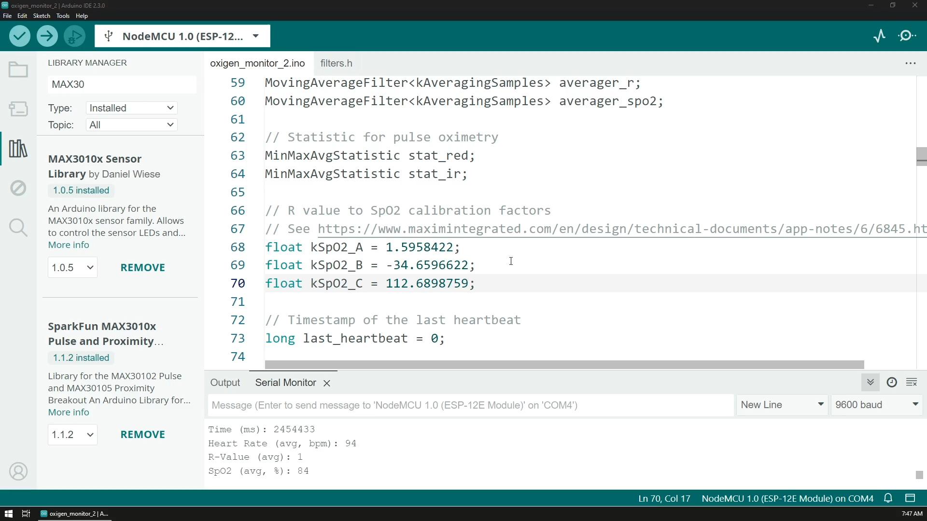This screenshot has height=521, width=927.
Task: Click the Board Manager icon
Action: point(17,108)
